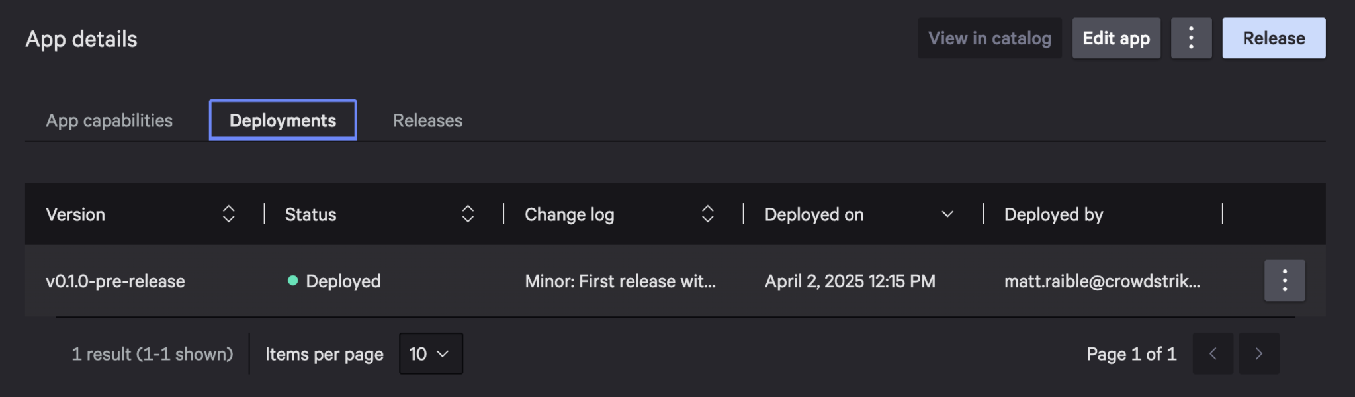Image resolution: width=1355 pixels, height=397 pixels.
Task: Toggle Version column sort direction
Action: (x=229, y=214)
